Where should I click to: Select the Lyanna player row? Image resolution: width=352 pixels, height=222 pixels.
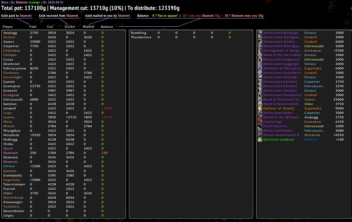click(64, 117)
